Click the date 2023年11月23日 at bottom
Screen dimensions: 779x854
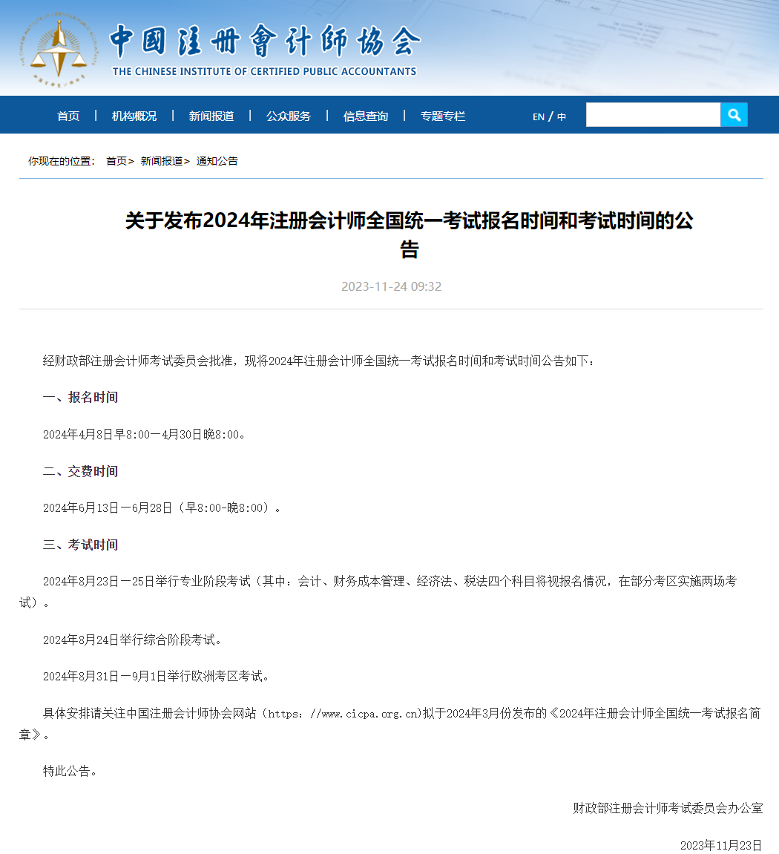pos(720,845)
